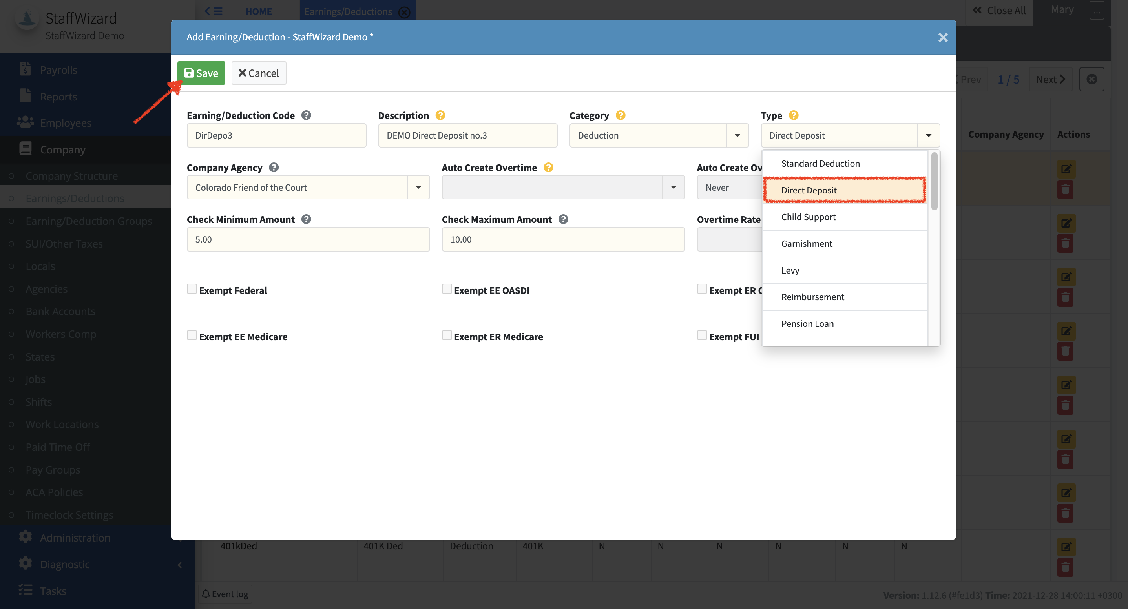Click help icon beside Check Minimum Amount

306,219
